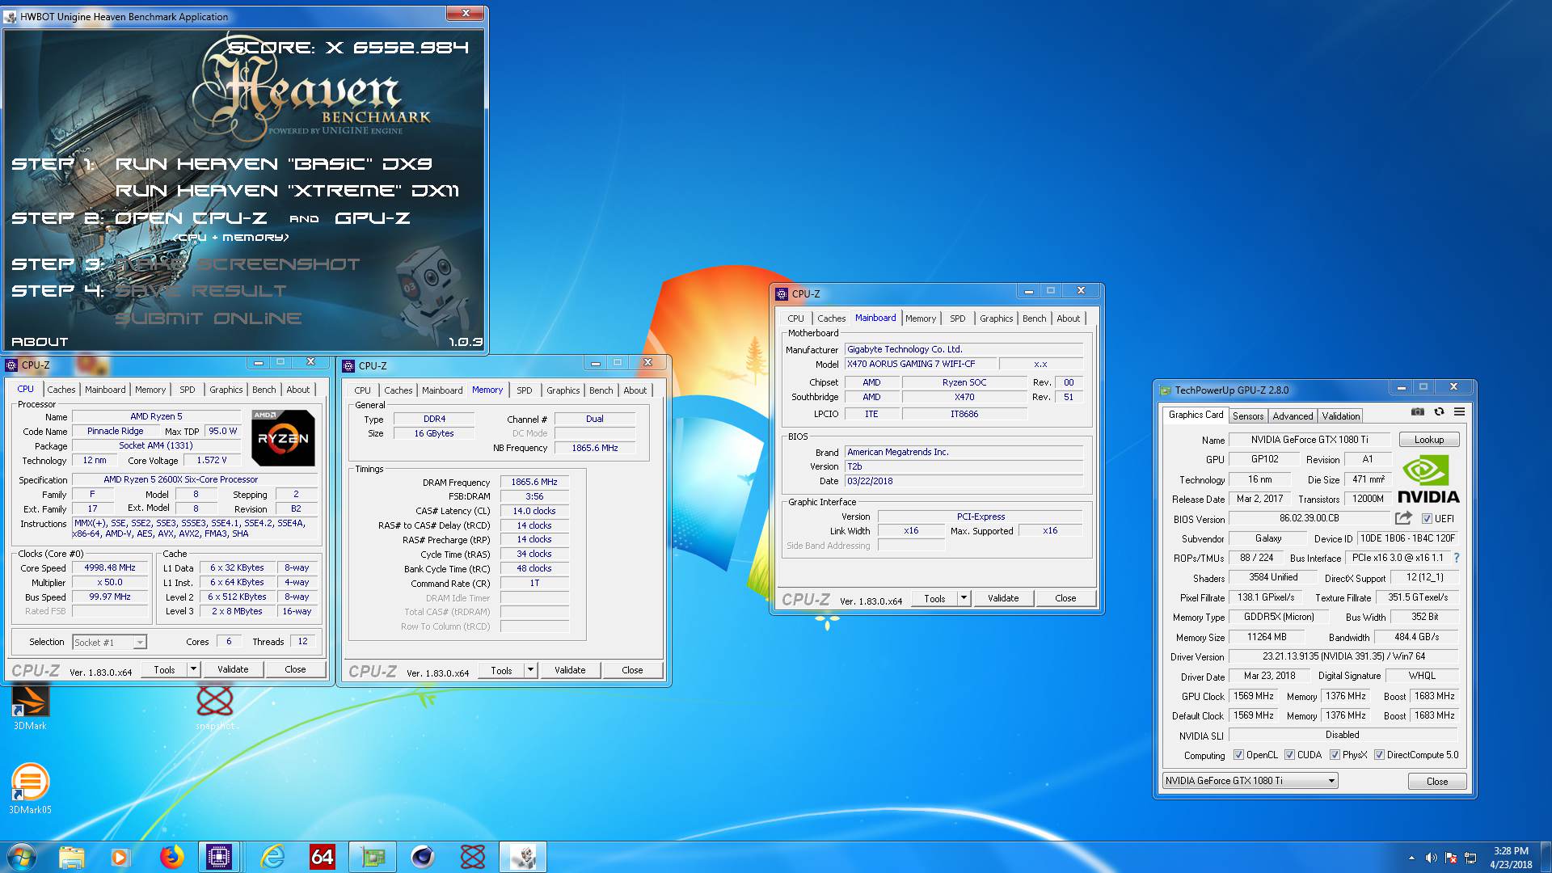1552x873 pixels.
Task: Click the Bus Interface question mark icon
Action: pos(1457,558)
